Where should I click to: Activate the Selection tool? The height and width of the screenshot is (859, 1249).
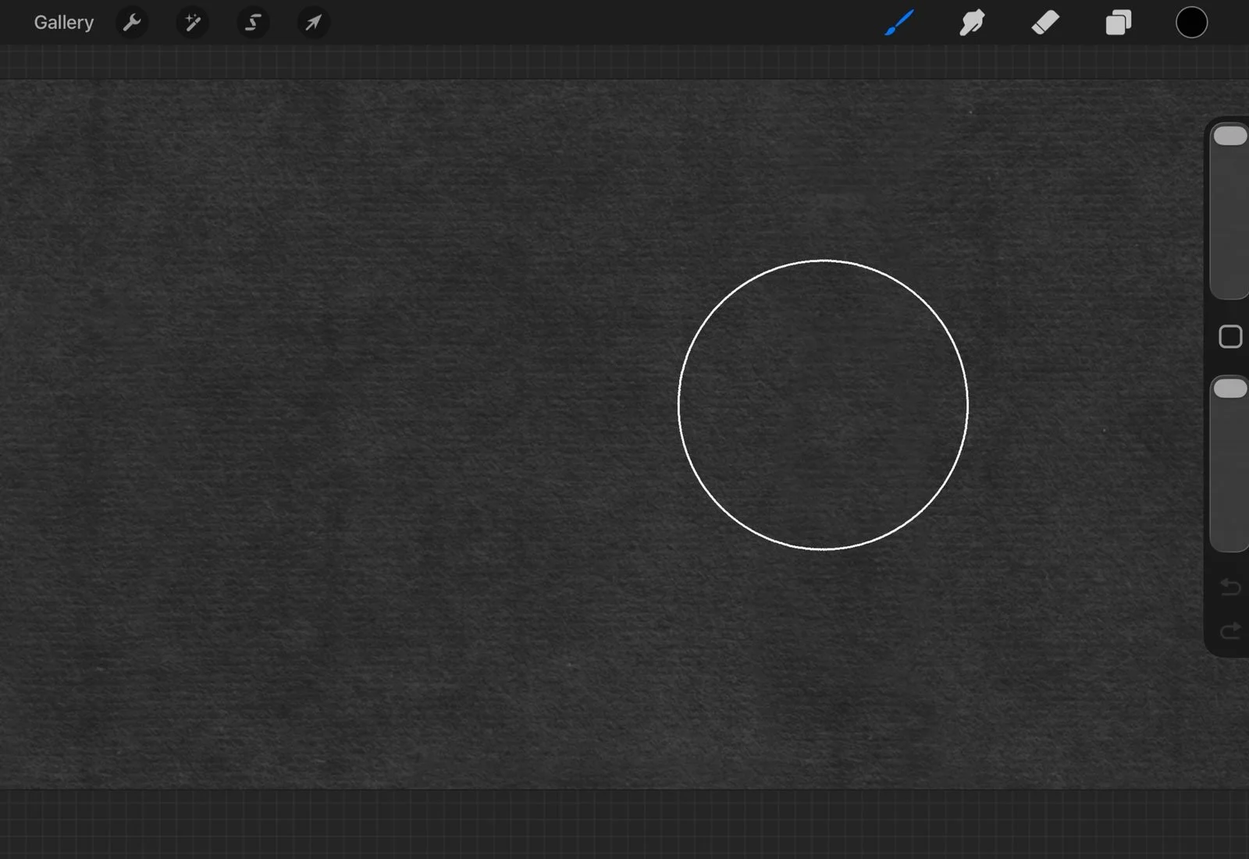coord(253,23)
